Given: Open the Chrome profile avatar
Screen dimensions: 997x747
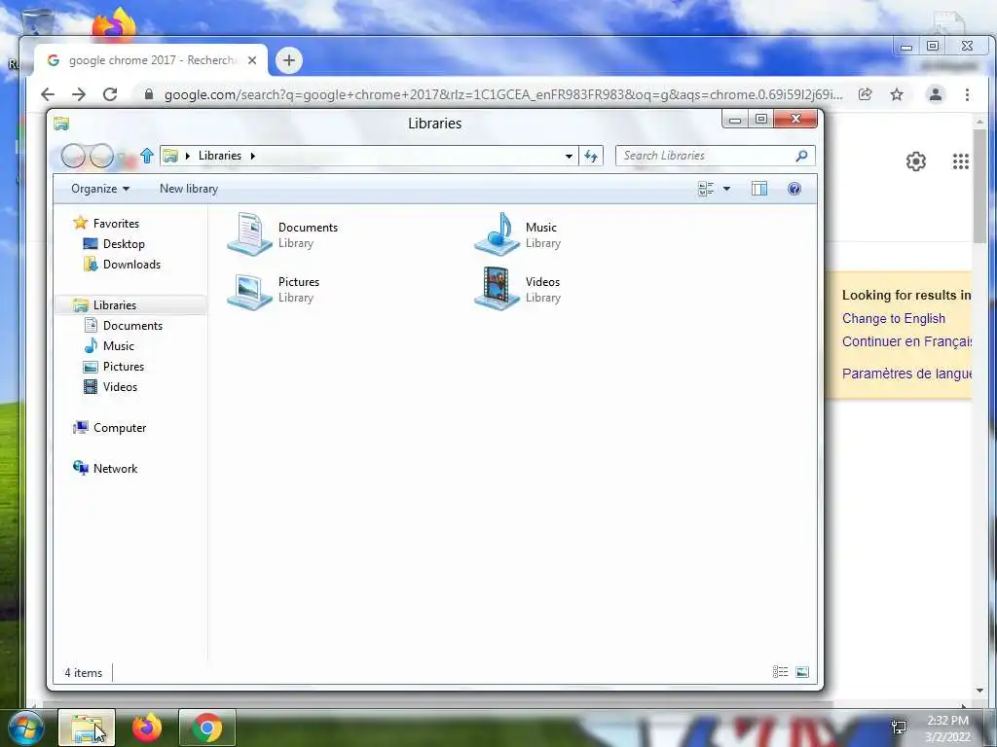Looking at the screenshot, I should pos(936,94).
